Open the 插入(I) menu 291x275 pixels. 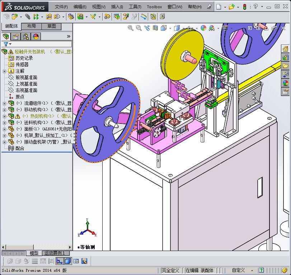(117, 7)
